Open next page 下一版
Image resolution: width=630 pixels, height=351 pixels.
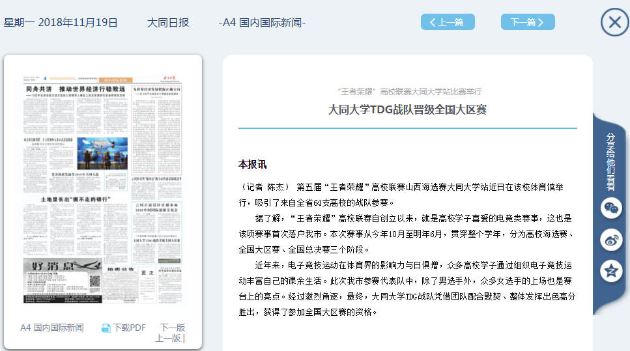[x=173, y=328]
